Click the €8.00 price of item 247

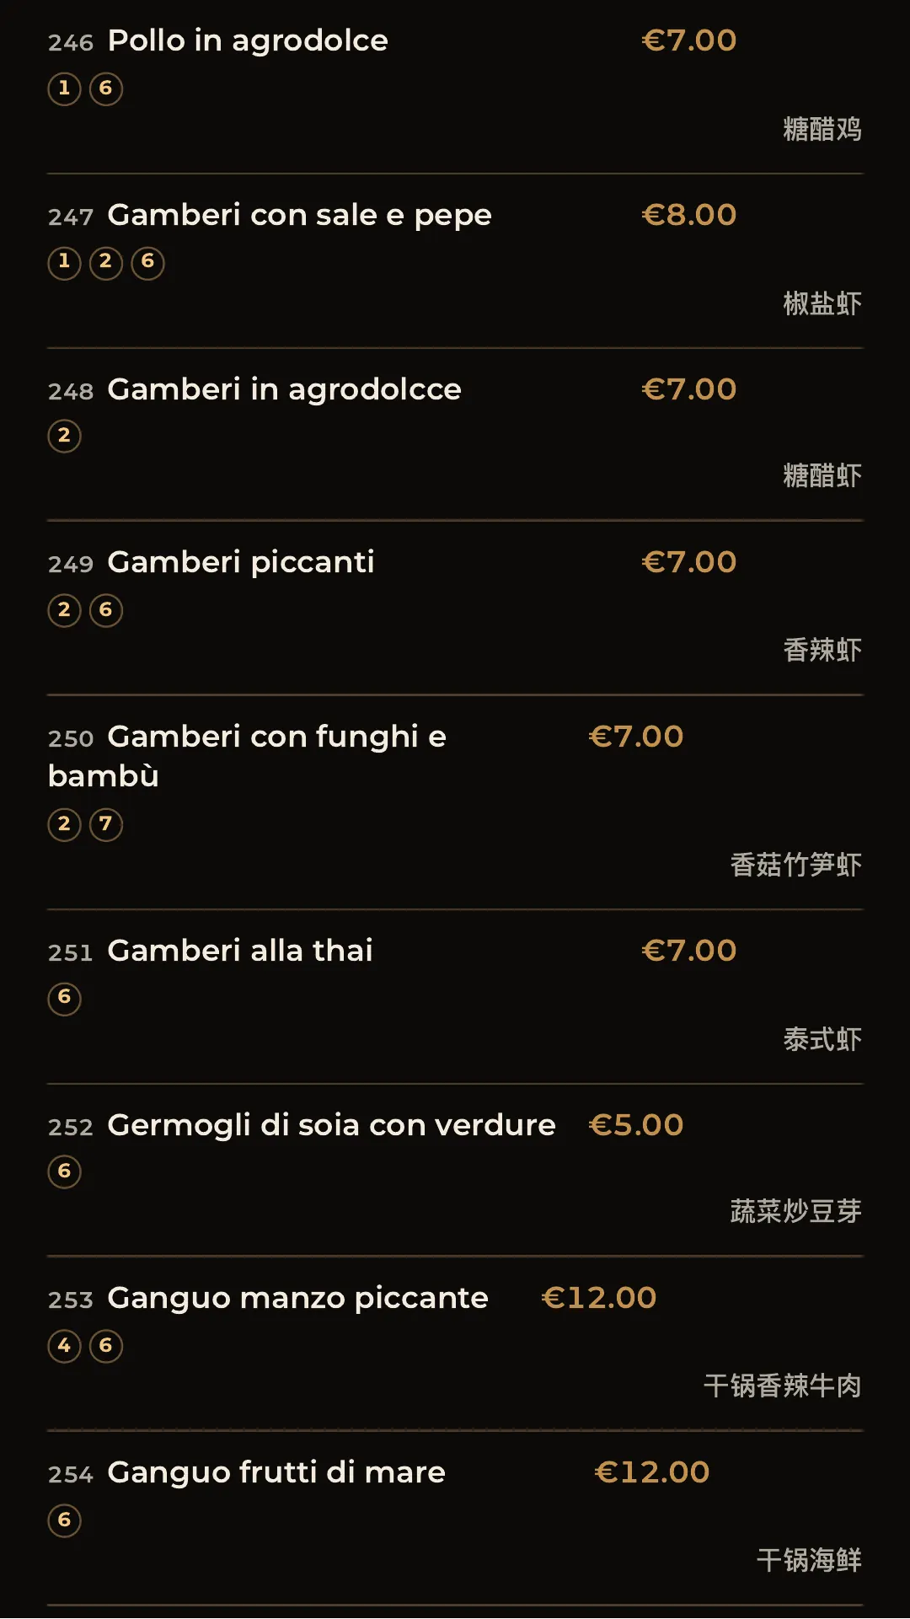point(688,215)
